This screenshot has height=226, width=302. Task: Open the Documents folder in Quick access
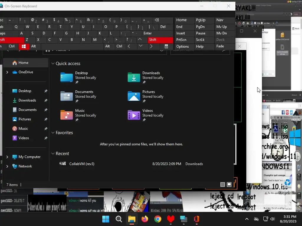pos(78,97)
